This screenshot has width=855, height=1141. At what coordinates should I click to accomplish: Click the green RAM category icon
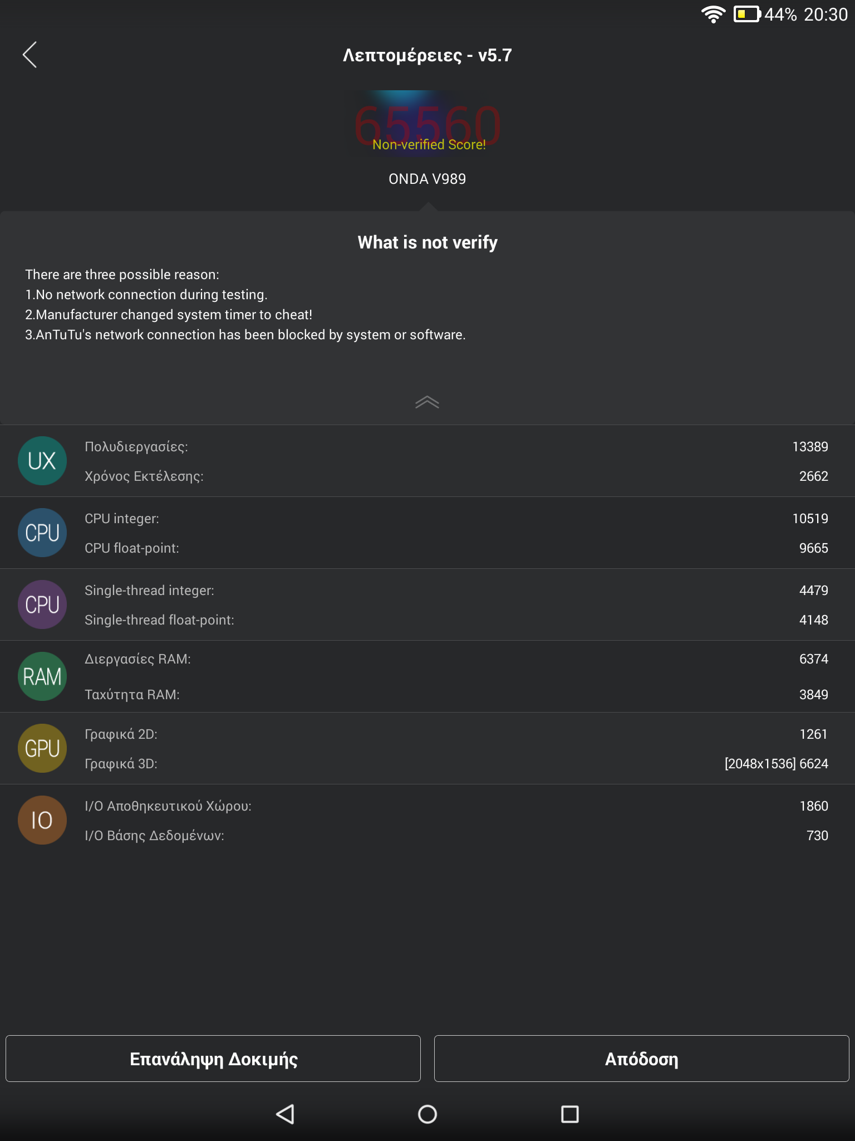point(42,676)
